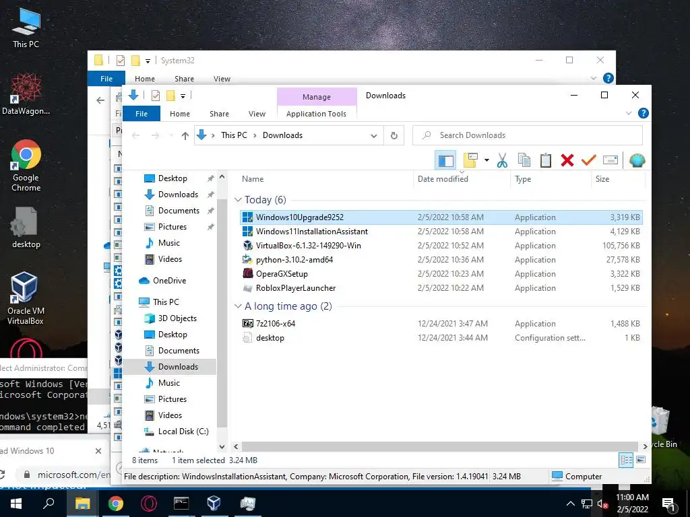Click the globe icon in the toolbar
The image size is (690, 517).
[x=637, y=160]
